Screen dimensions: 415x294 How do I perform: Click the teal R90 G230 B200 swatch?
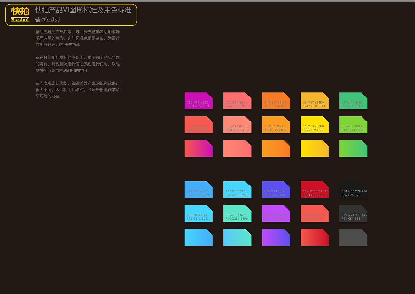click(x=237, y=213)
